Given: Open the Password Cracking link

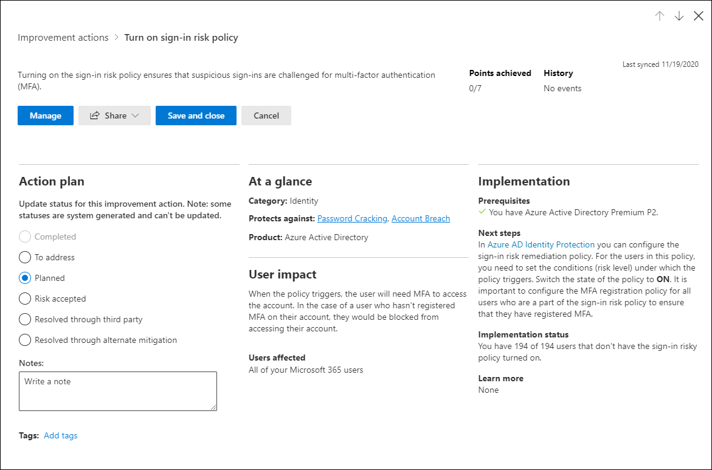Looking at the screenshot, I should [352, 218].
